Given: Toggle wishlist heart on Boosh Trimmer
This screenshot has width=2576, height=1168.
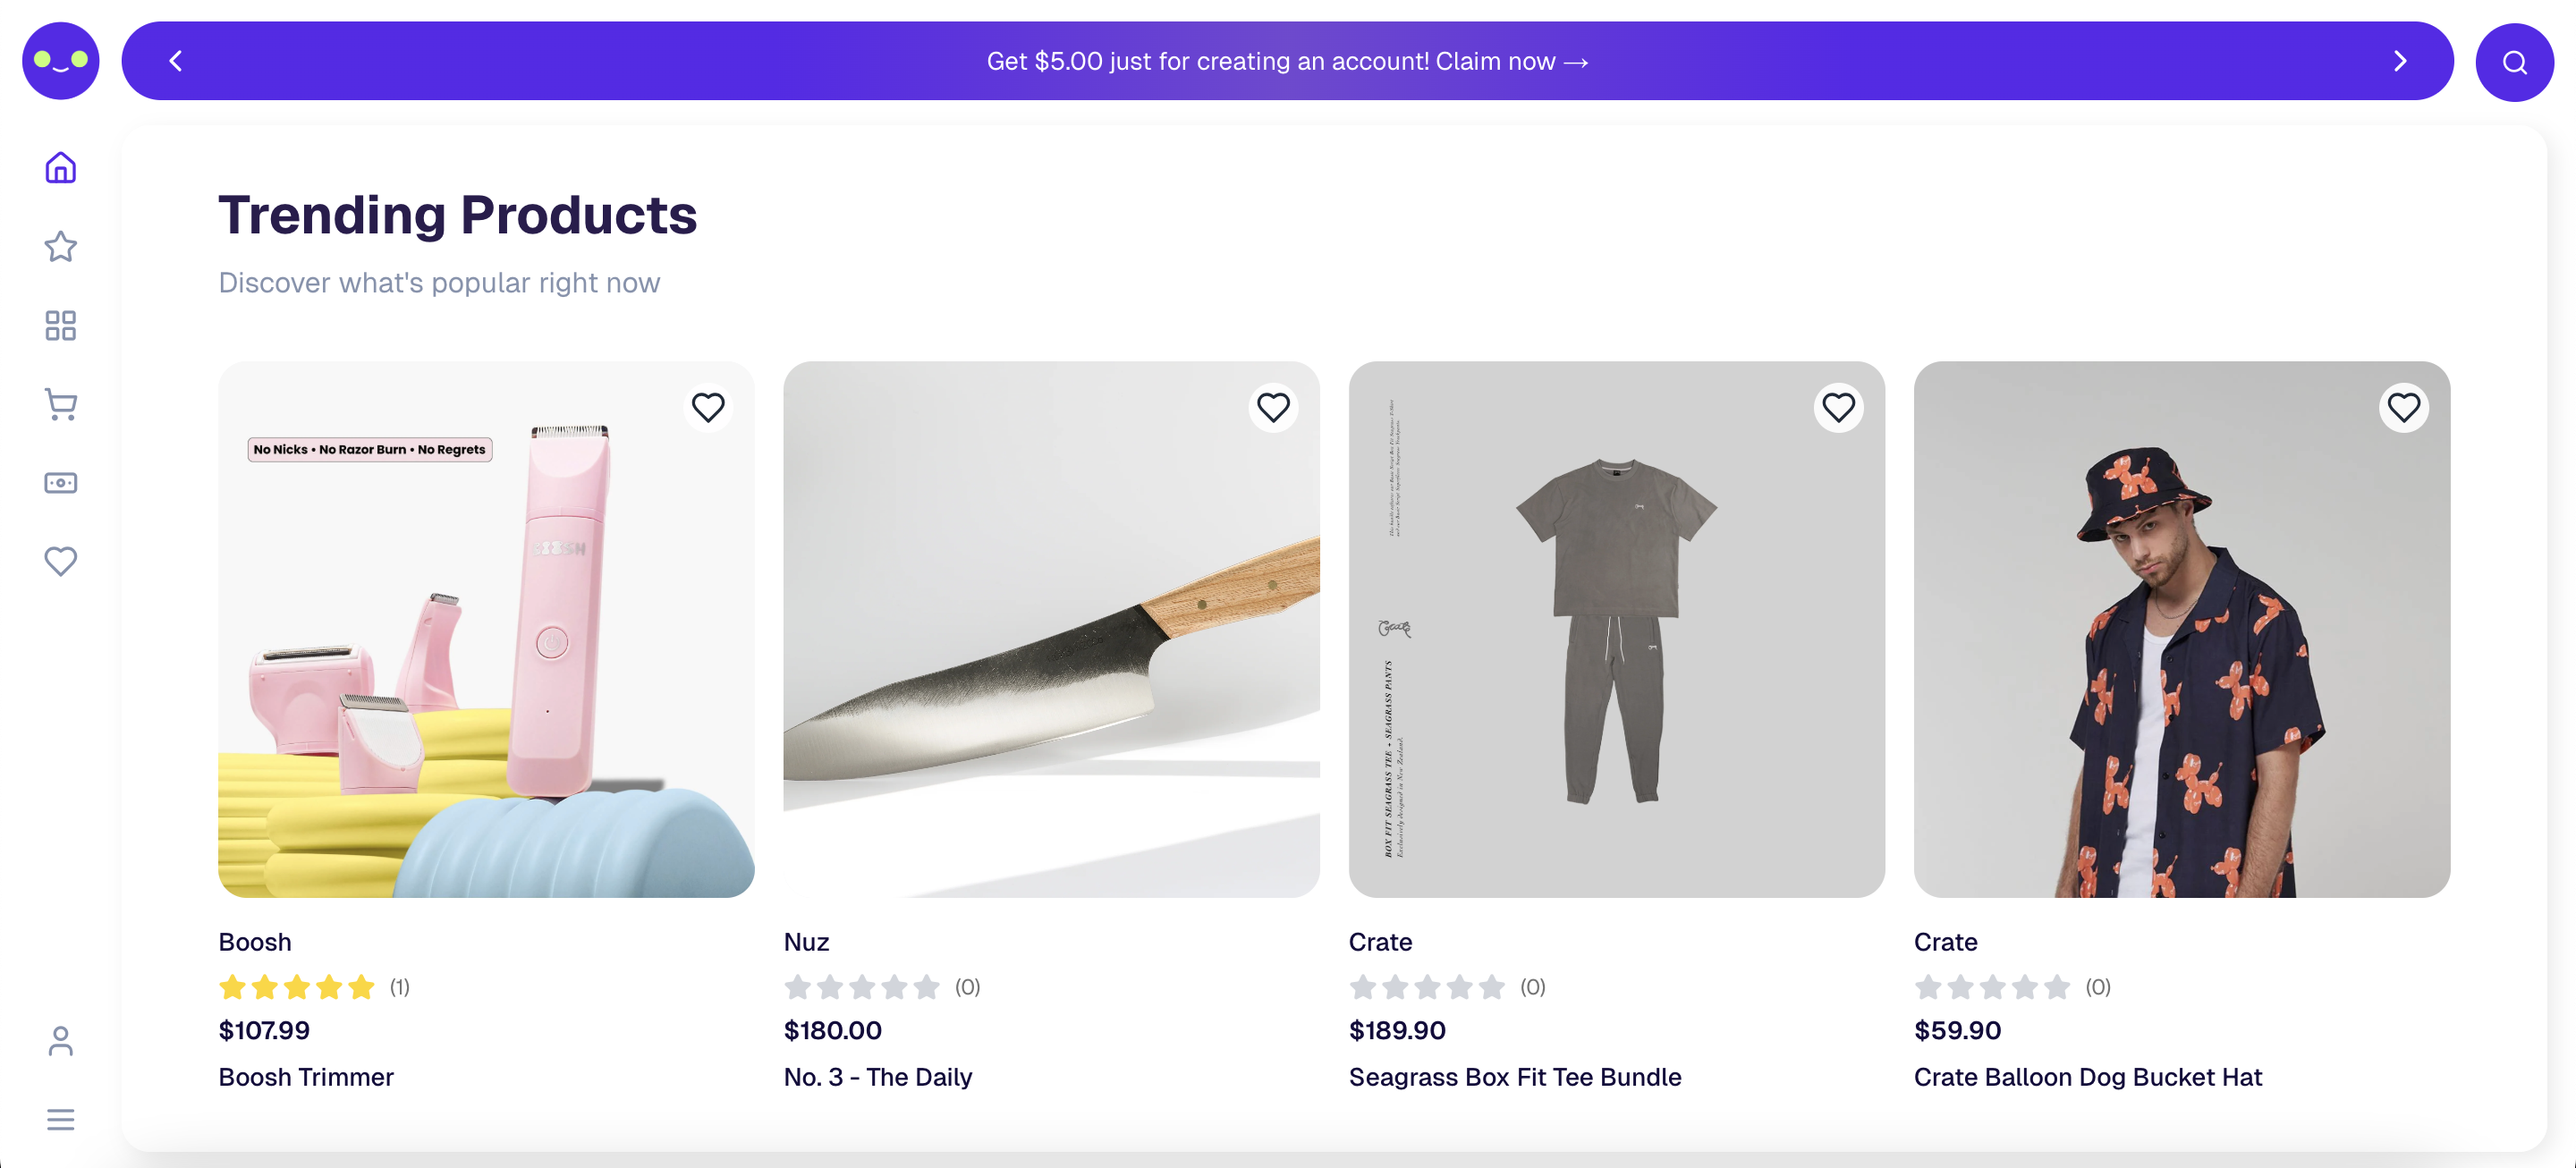Looking at the screenshot, I should [709, 407].
